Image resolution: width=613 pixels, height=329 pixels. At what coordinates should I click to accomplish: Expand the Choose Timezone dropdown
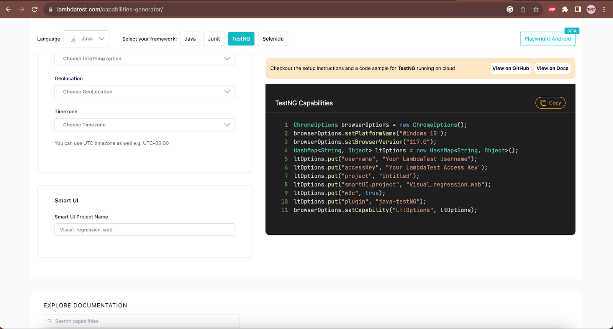click(x=145, y=124)
